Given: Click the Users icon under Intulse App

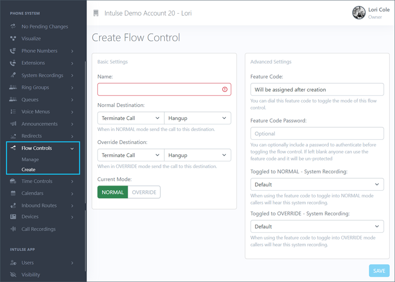Looking at the screenshot, I should tap(13, 262).
